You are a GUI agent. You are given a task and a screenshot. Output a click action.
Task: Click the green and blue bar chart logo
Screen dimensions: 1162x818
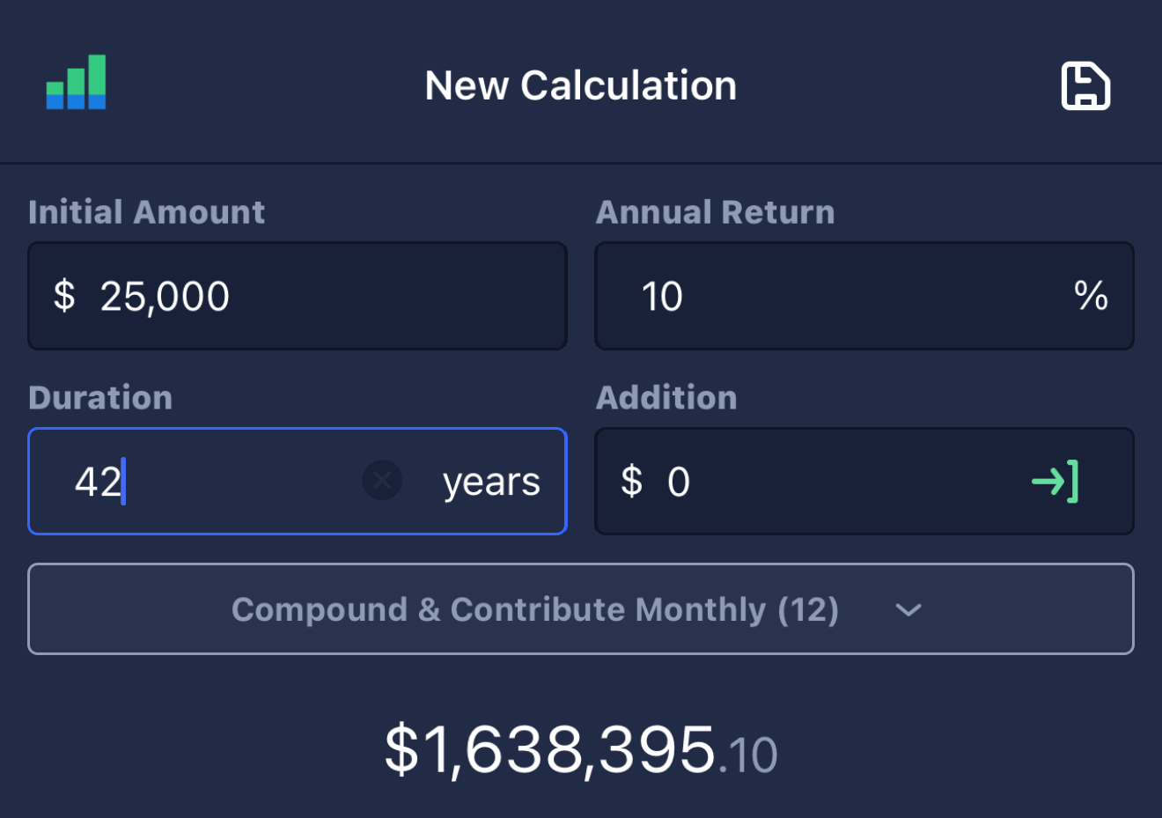pos(76,82)
